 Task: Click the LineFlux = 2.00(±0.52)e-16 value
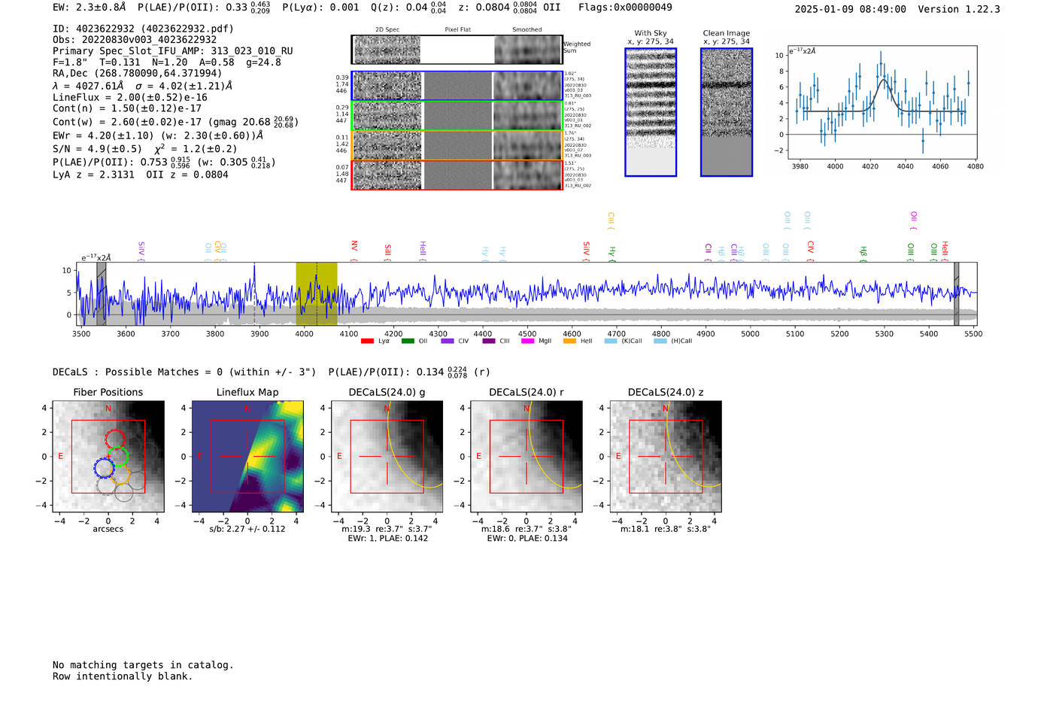click(130, 98)
